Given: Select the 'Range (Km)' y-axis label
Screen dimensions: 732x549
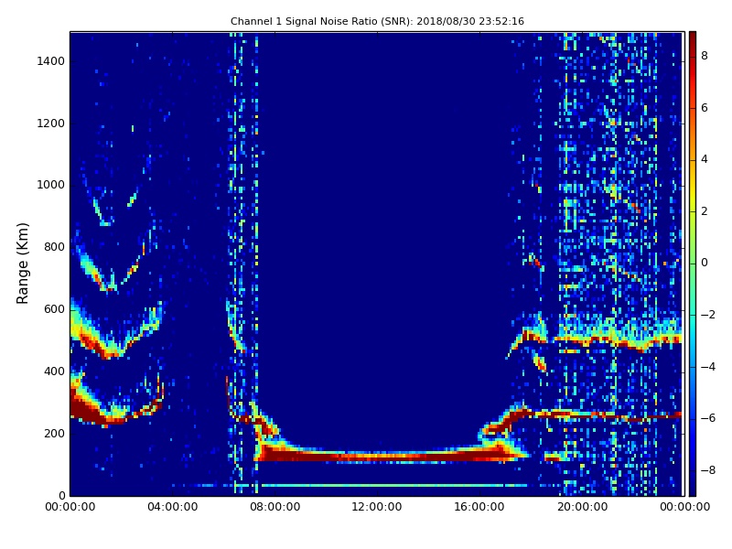Looking at the screenshot, I should pyautogui.click(x=22, y=264).
